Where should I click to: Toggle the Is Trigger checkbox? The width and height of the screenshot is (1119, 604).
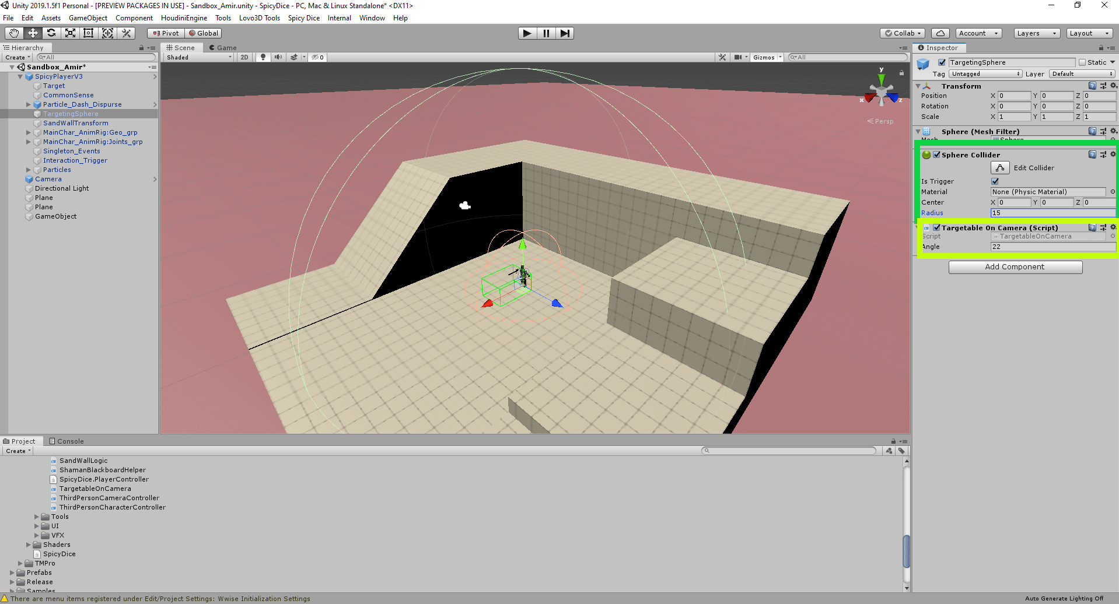995,181
